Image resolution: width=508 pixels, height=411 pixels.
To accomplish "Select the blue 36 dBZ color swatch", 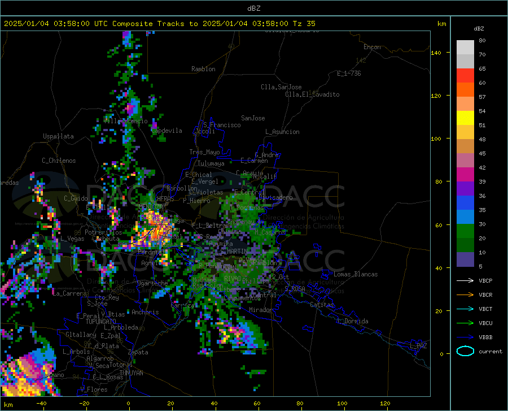I will pyautogui.click(x=465, y=203).
